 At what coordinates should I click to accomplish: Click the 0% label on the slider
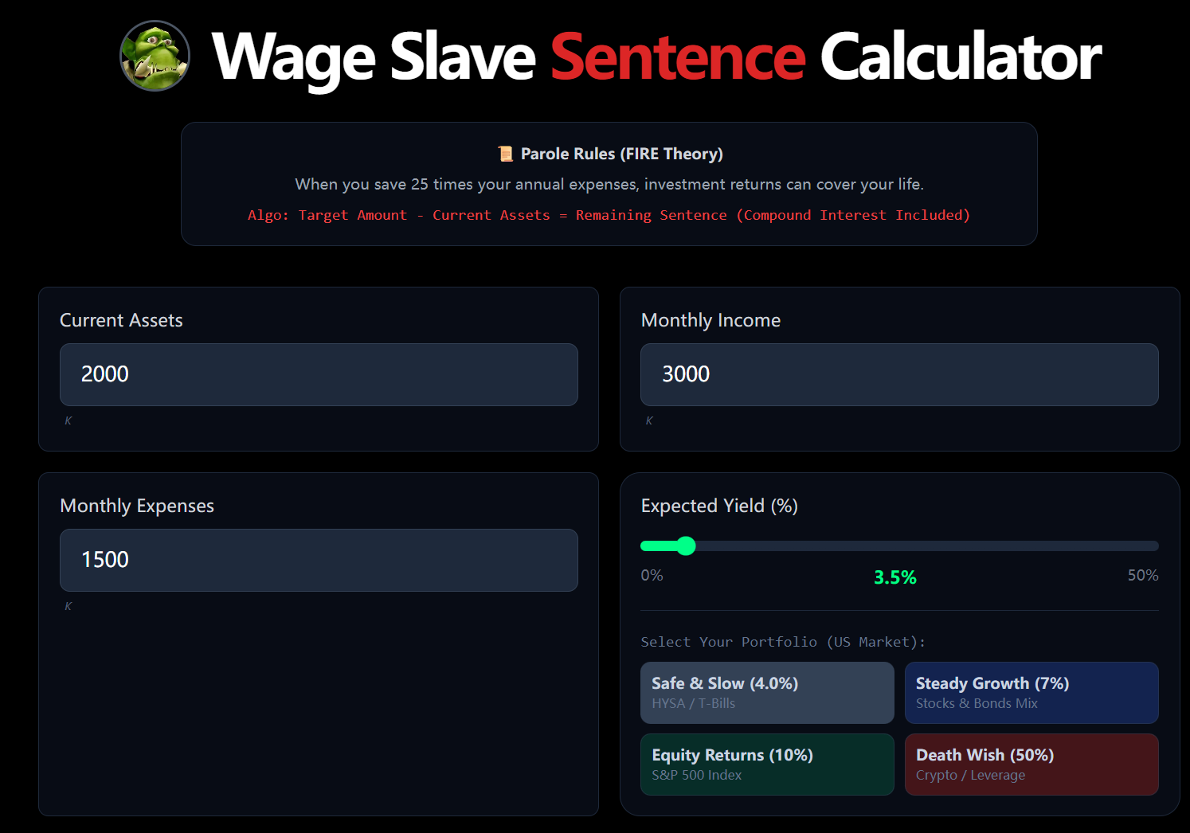(652, 574)
